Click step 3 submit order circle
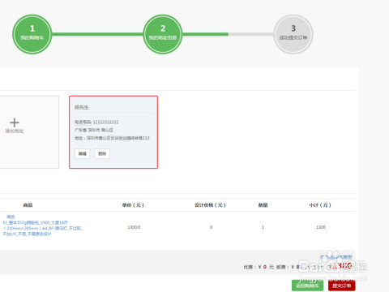 click(x=293, y=34)
